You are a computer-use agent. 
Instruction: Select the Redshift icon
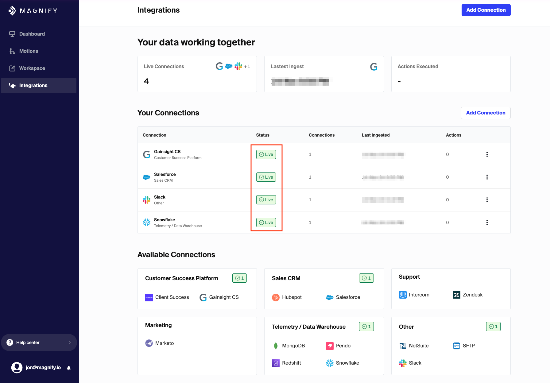click(x=276, y=363)
